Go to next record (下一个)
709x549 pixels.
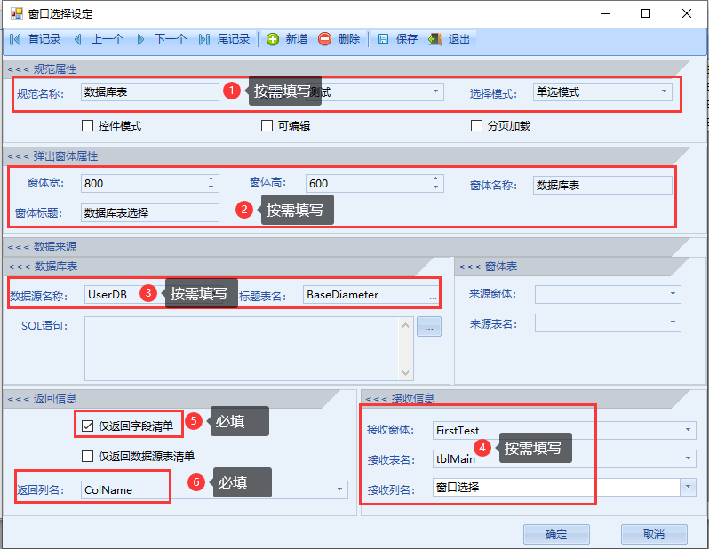[162, 39]
